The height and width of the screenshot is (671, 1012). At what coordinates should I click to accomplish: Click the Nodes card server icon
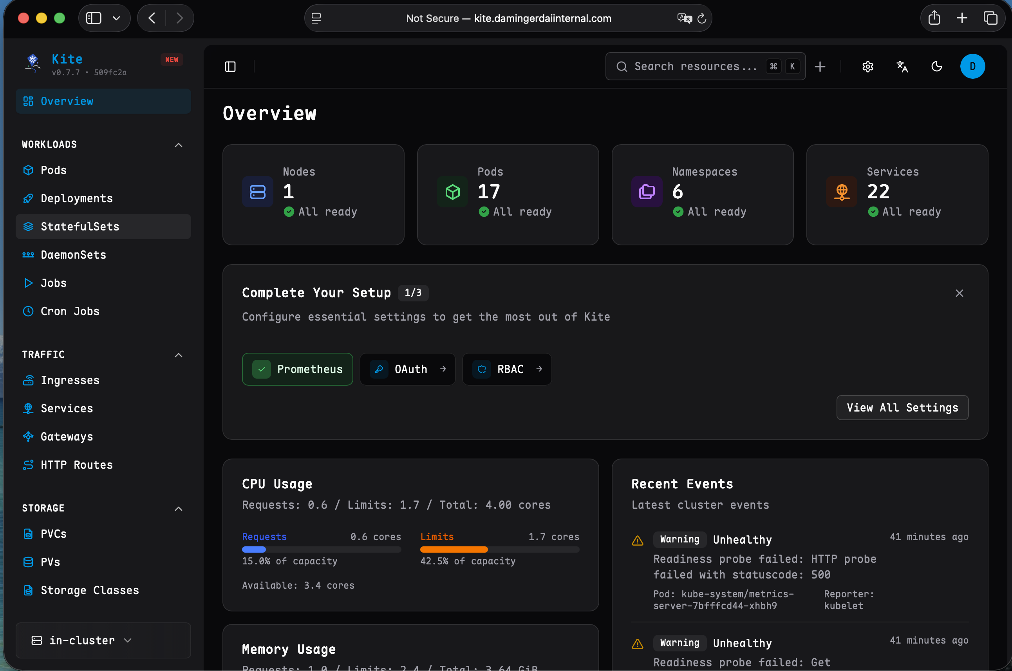pyautogui.click(x=257, y=192)
